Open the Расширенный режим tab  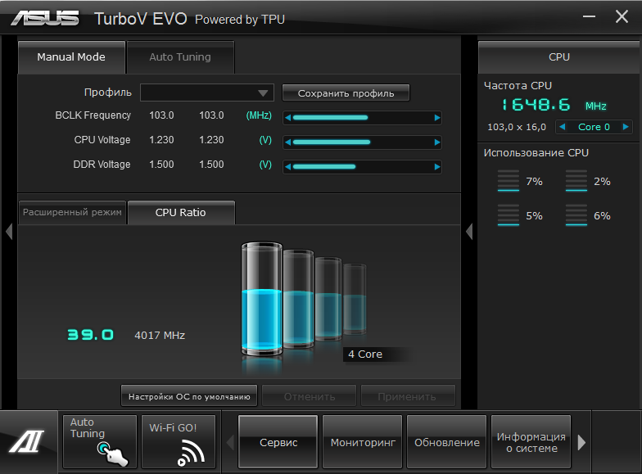tap(72, 212)
